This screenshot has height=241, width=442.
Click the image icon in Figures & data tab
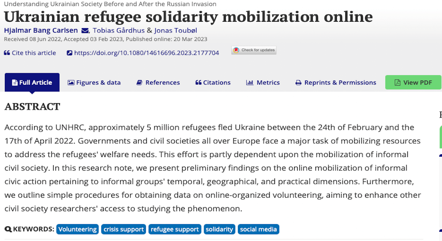pyautogui.click(x=71, y=83)
